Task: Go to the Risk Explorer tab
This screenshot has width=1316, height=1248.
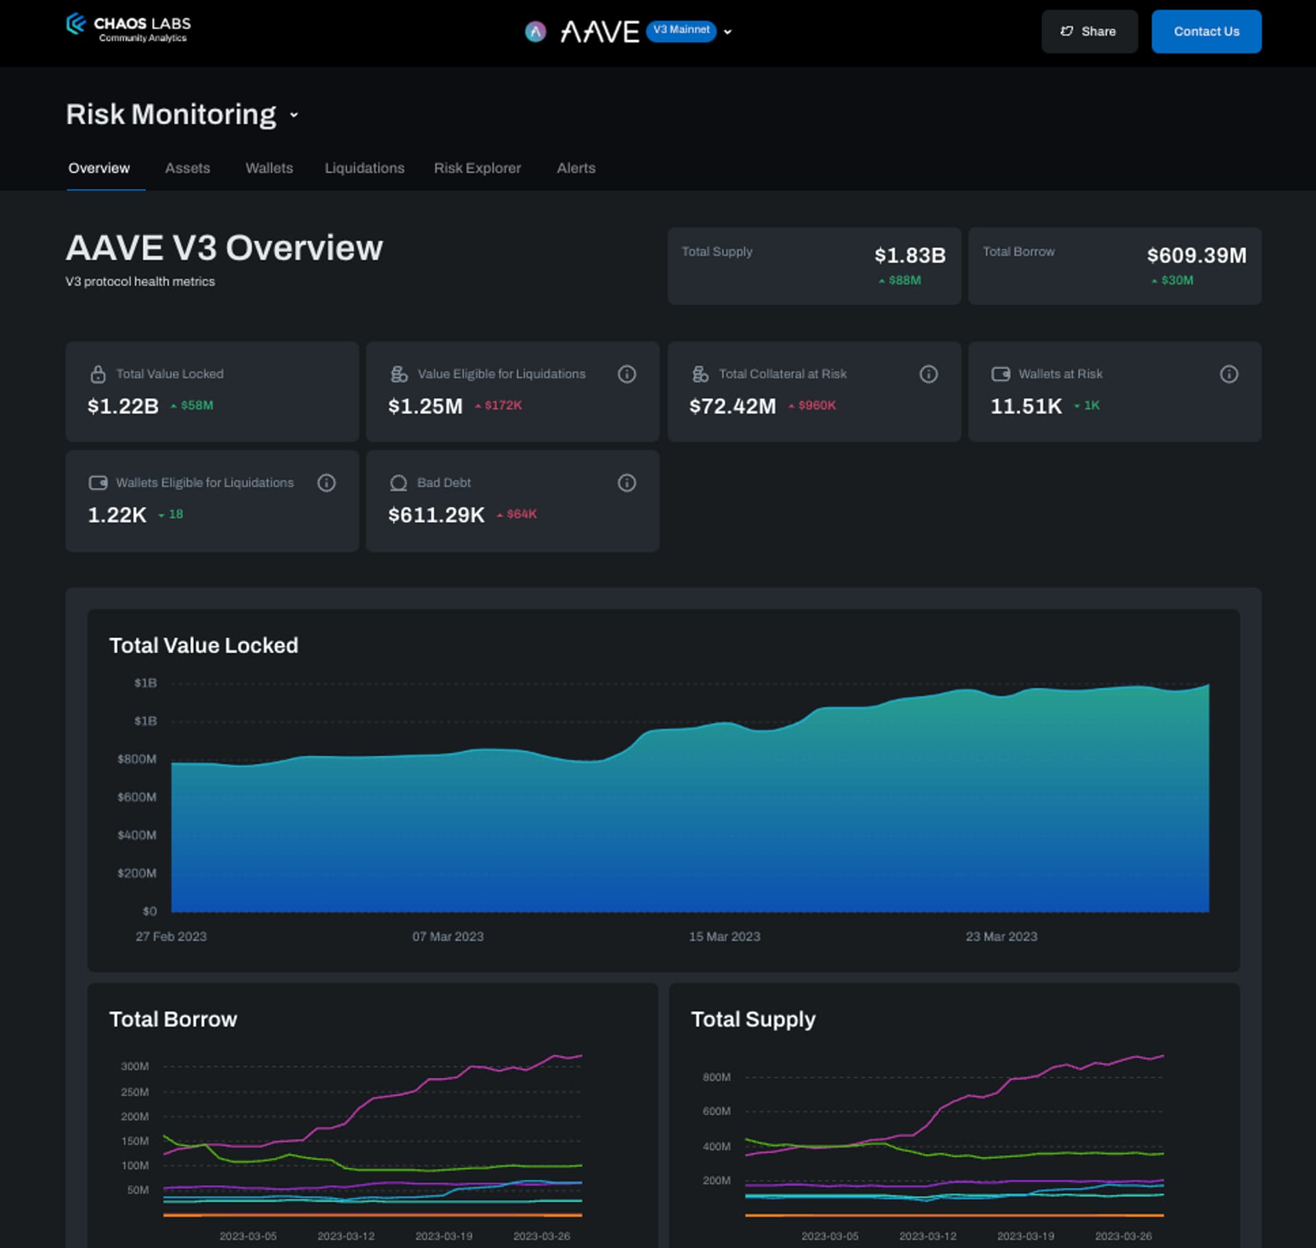Action: tap(477, 168)
